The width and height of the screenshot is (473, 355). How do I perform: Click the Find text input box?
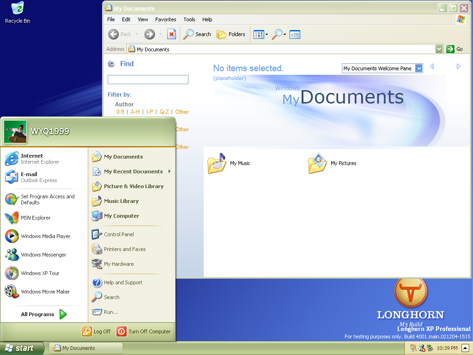148,80
